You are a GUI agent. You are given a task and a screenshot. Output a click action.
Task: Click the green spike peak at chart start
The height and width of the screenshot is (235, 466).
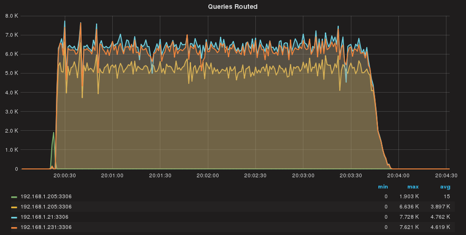pyautogui.click(x=54, y=133)
